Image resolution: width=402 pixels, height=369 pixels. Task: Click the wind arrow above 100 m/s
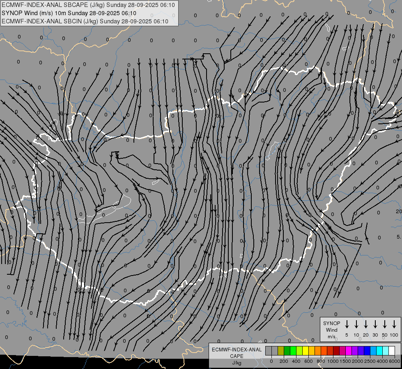pyautogui.click(x=394, y=324)
